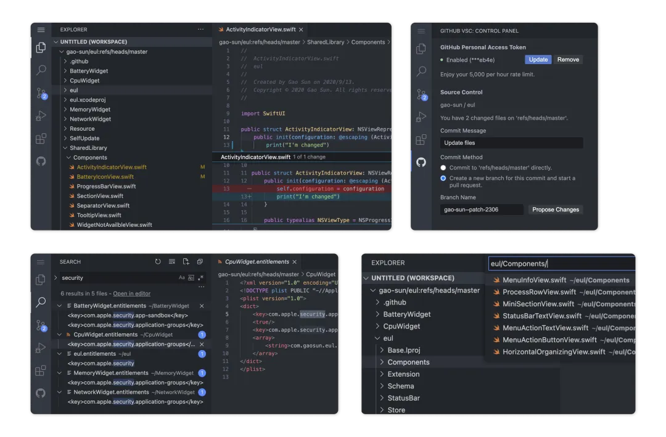The image size is (666, 437).
Task: Select the active GitHub icon in the Control Panel window
Action: click(x=421, y=162)
